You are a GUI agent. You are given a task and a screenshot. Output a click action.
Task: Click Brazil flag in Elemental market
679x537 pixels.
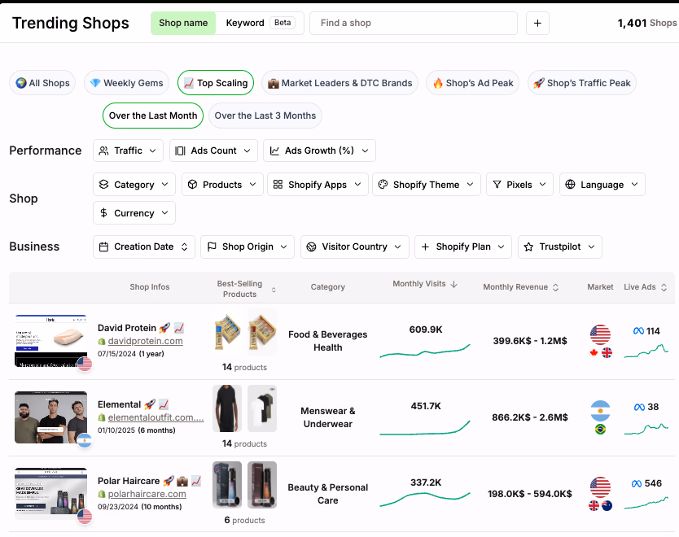(x=600, y=430)
